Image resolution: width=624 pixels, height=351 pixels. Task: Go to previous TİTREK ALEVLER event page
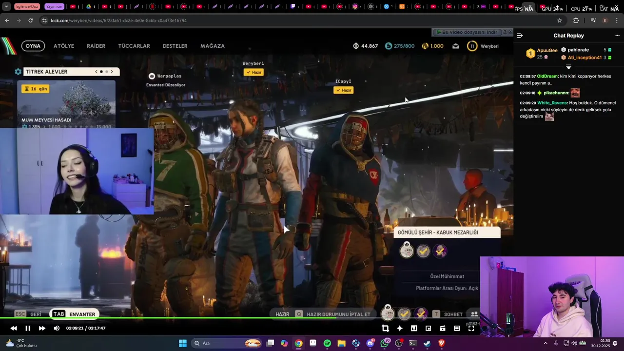tap(97, 72)
